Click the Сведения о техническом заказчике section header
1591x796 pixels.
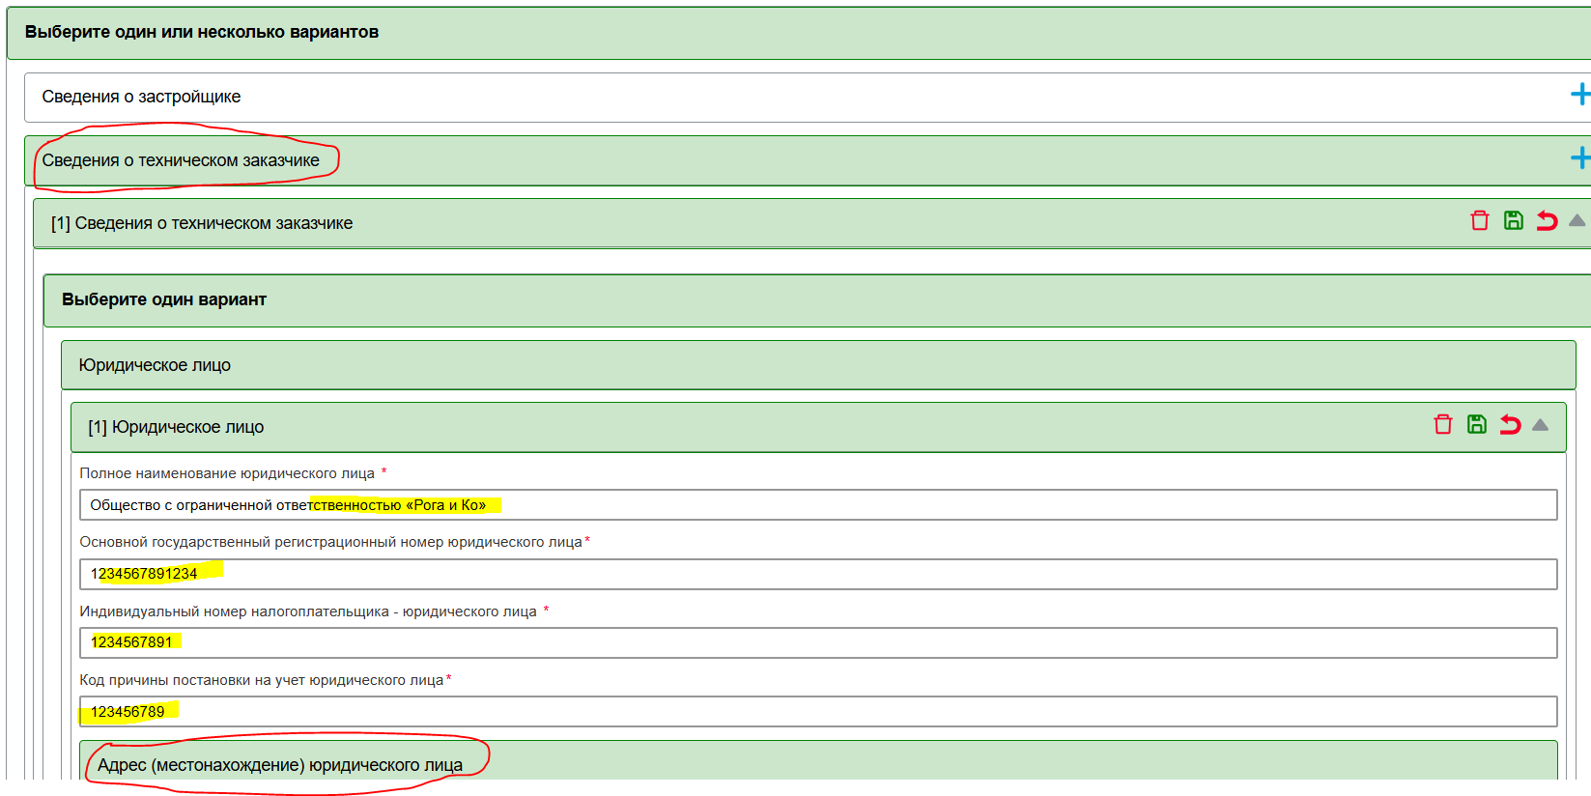pyautogui.click(x=181, y=160)
